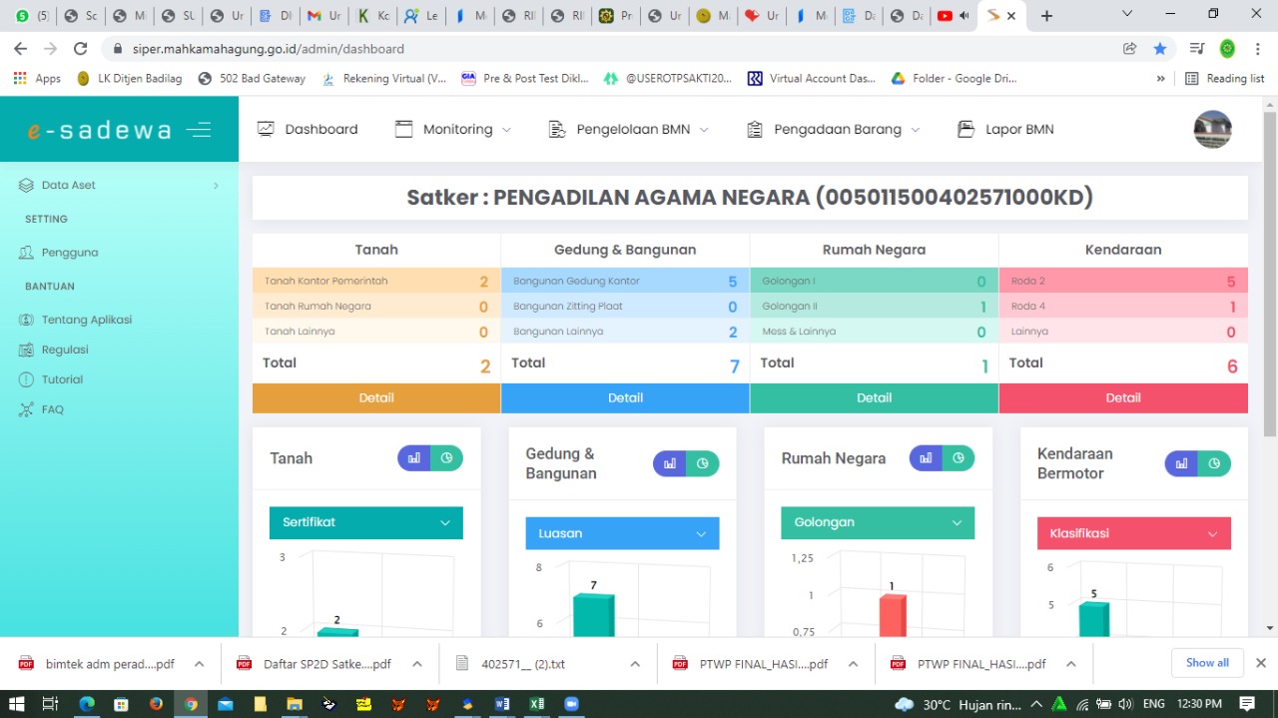This screenshot has width=1278, height=718.
Task: Click the red Kendaraan Detail button
Action: 1123,397
